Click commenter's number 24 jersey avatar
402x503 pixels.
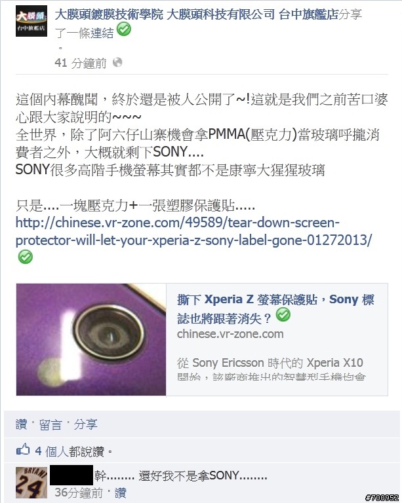(x=31, y=482)
